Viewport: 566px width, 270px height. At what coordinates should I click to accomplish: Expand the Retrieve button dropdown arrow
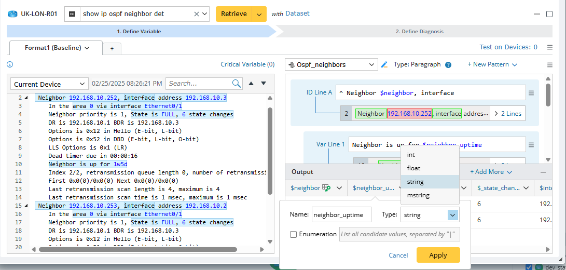[259, 14]
